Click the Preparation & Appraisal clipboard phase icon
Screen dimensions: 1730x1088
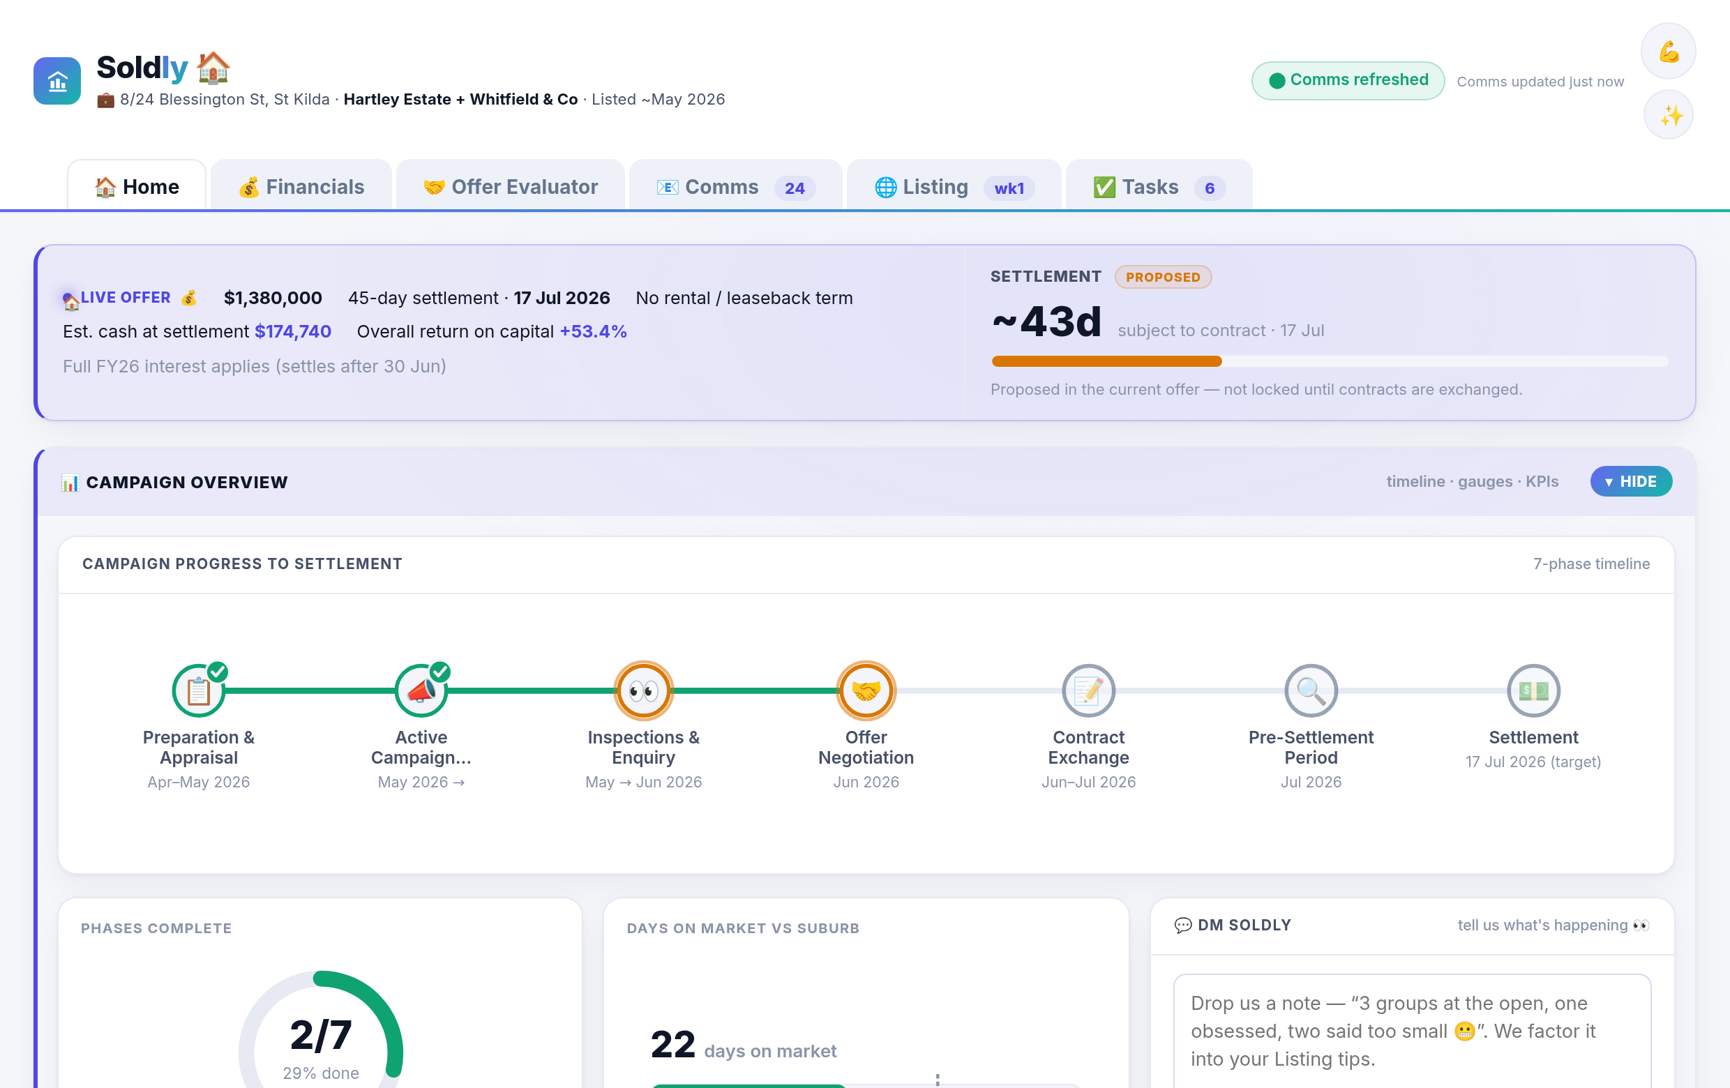[198, 690]
